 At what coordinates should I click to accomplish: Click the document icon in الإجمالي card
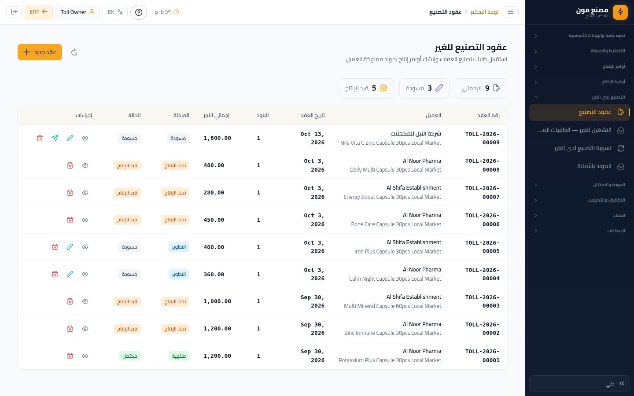497,88
